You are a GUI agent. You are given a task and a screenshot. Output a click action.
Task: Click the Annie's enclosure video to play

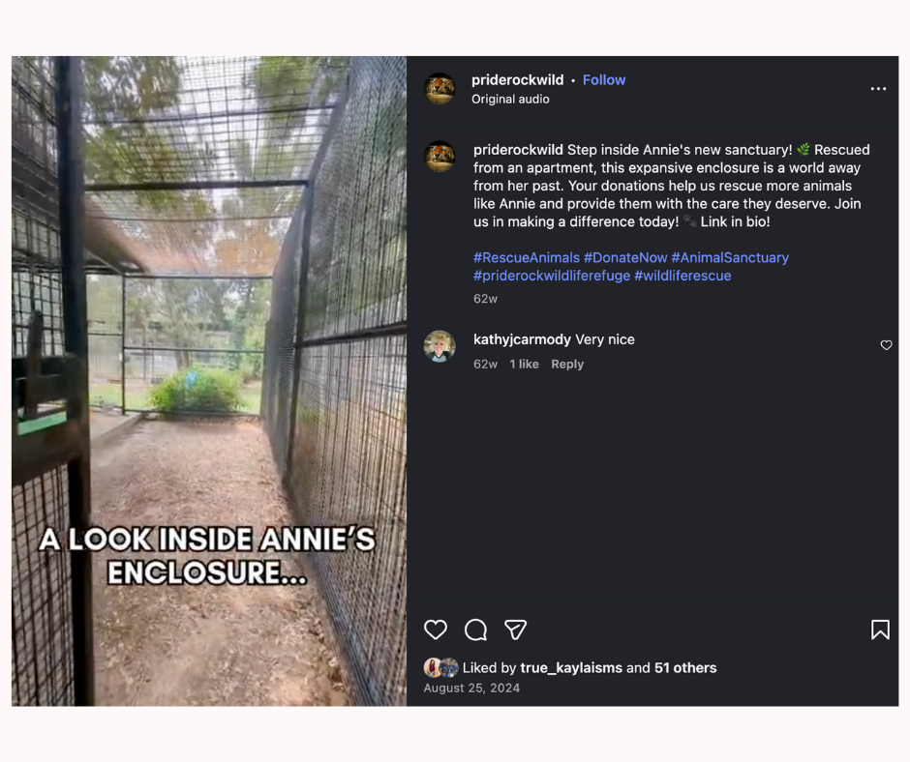[209, 381]
